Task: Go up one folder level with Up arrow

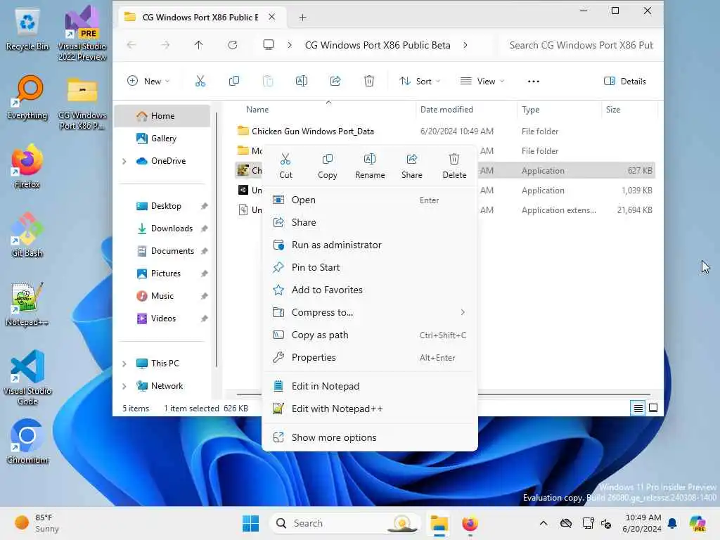Action: 198,45
